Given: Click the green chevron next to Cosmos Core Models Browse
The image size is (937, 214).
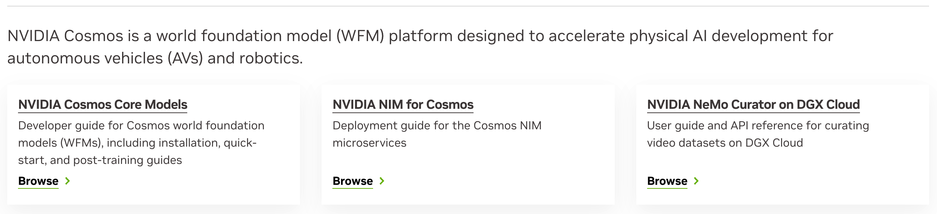Looking at the screenshot, I should pos(68,181).
